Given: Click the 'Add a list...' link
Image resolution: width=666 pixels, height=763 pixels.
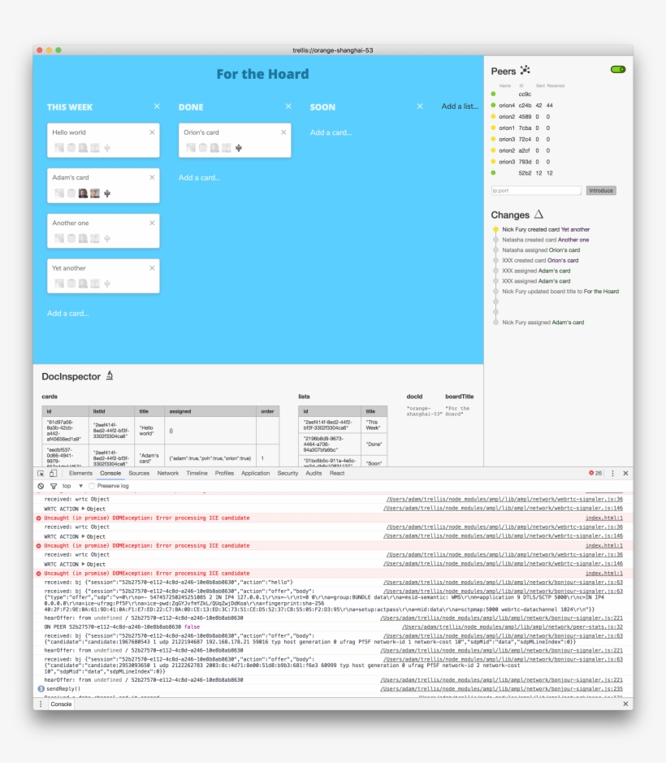Looking at the screenshot, I should coord(459,106).
